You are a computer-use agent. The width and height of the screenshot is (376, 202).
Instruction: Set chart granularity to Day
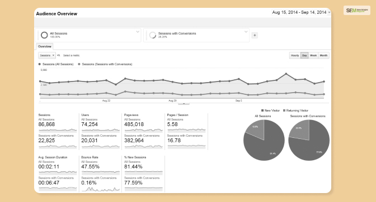(304, 55)
